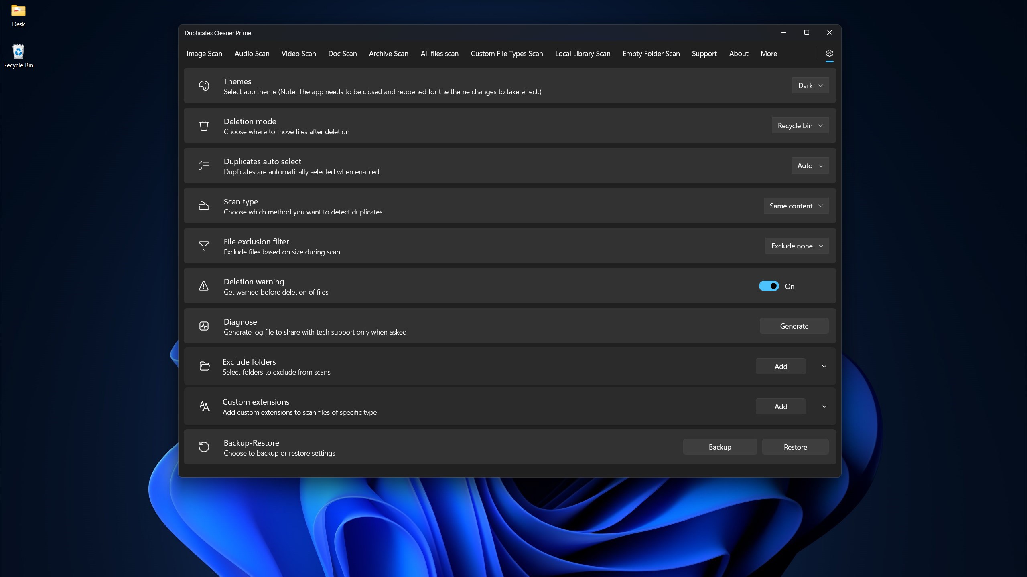The image size is (1027, 577).
Task: Switch to the Archive Scan tab
Action: [388, 53]
